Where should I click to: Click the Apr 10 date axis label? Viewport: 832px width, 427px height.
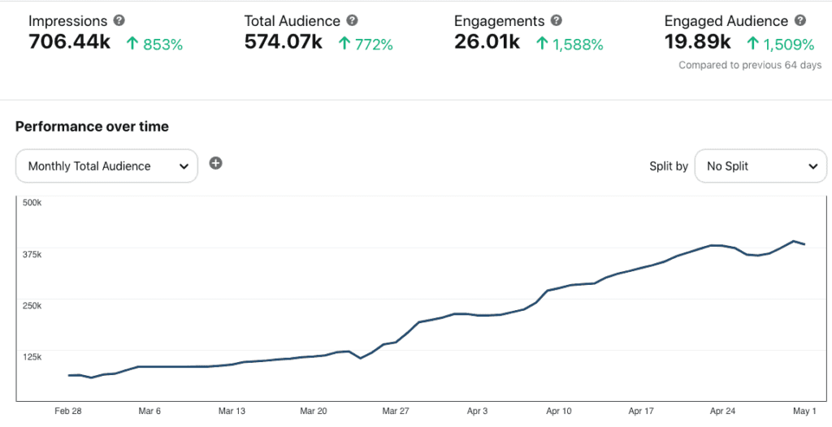click(559, 411)
